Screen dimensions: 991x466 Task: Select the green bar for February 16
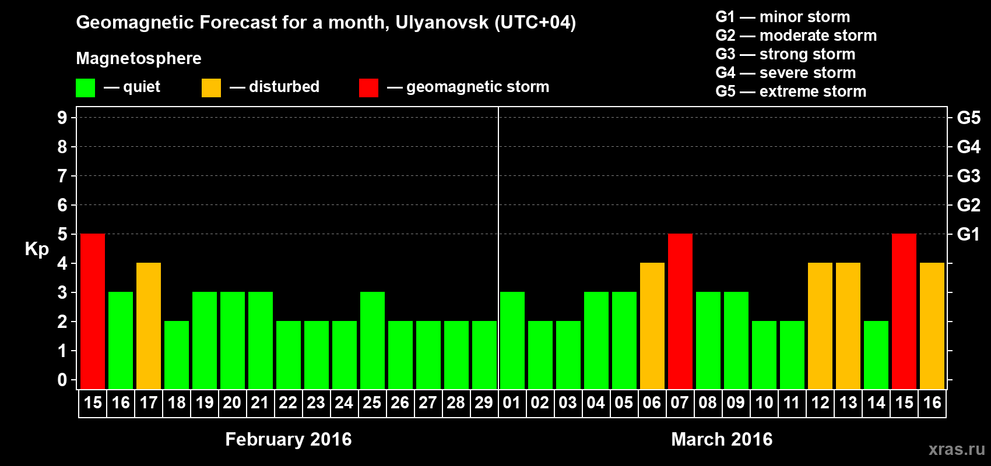pos(121,341)
